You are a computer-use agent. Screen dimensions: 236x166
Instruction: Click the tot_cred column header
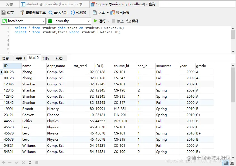pyautogui.click(x=84, y=66)
